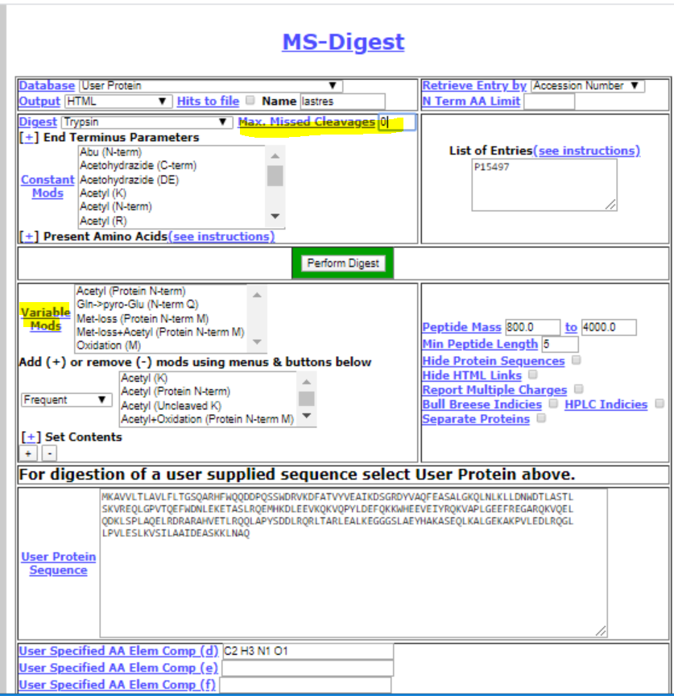Click the Min Peptide Length field
This screenshot has width=674, height=696.
click(x=560, y=344)
